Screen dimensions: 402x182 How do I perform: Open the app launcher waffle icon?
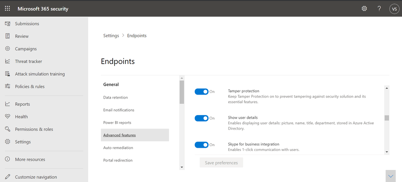pos(7,8)
